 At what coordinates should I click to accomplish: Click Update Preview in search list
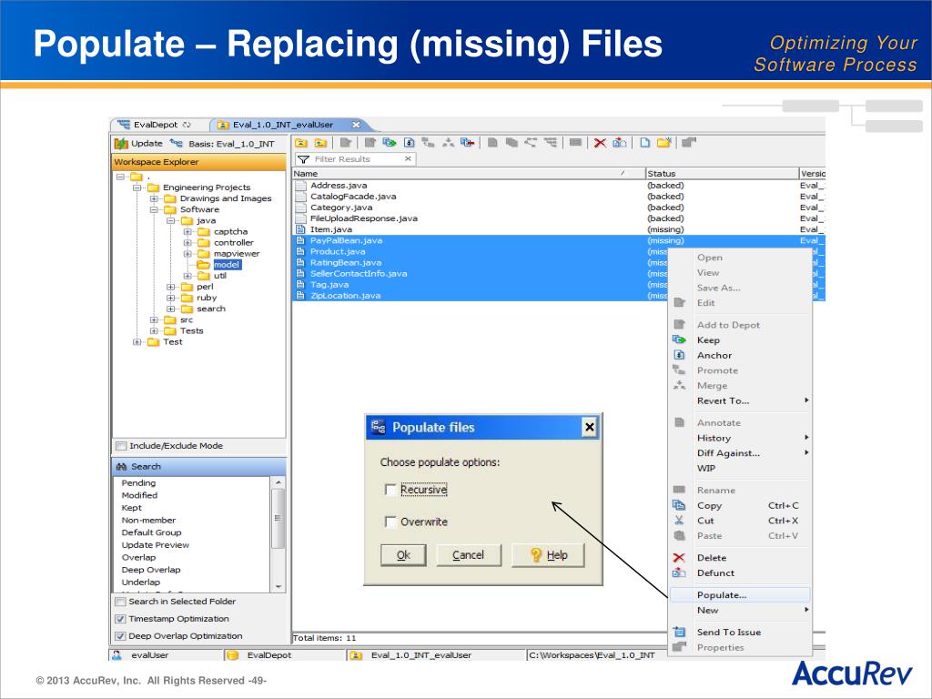(x=155, y=545)
